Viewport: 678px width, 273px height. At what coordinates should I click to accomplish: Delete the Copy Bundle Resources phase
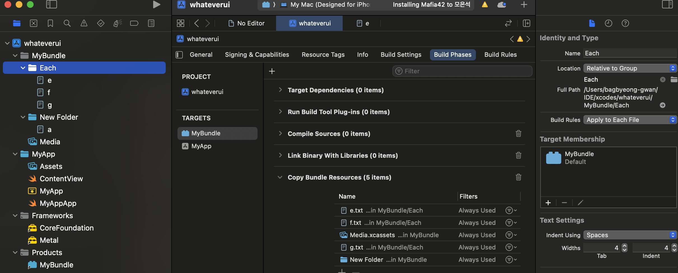[518, 177]
